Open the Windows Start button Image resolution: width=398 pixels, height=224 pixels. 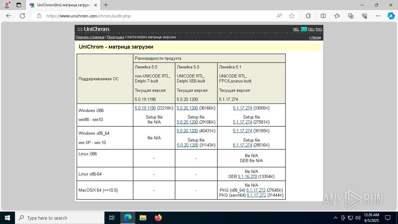(x=7, y=218)
